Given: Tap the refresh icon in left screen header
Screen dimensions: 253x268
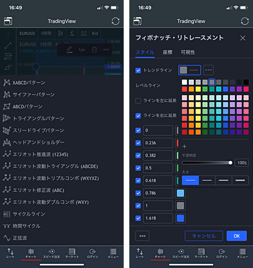Looking at the screenshot, I should pos(115,21).
